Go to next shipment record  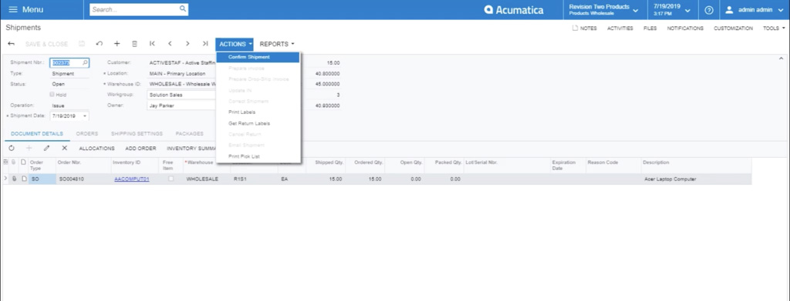tap(187, 44)
